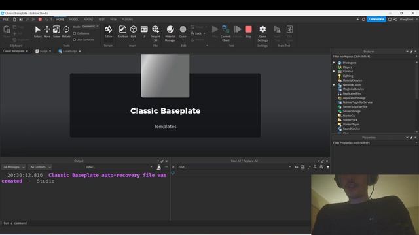Screen dimensions: 419x235
Task: Toggle regex match in Find All
Action: (309, 167)
